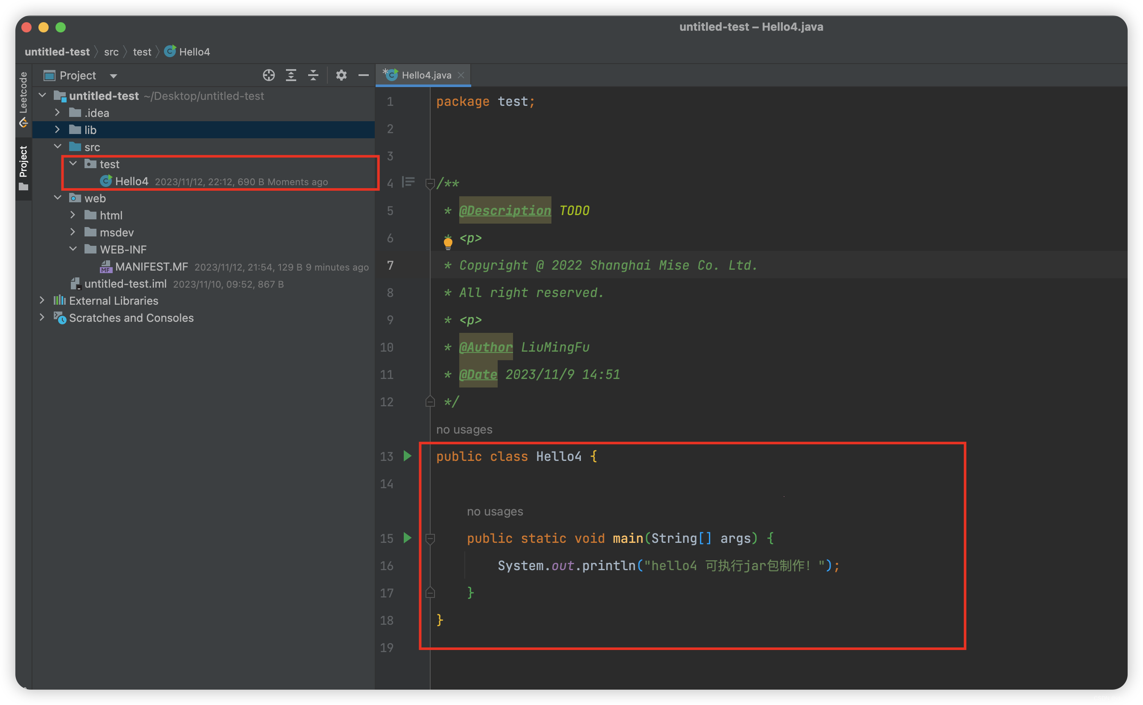1143x705 pixels.
Task: Click the 'no usages' hint above main method
Action: [x=495, y=512]
